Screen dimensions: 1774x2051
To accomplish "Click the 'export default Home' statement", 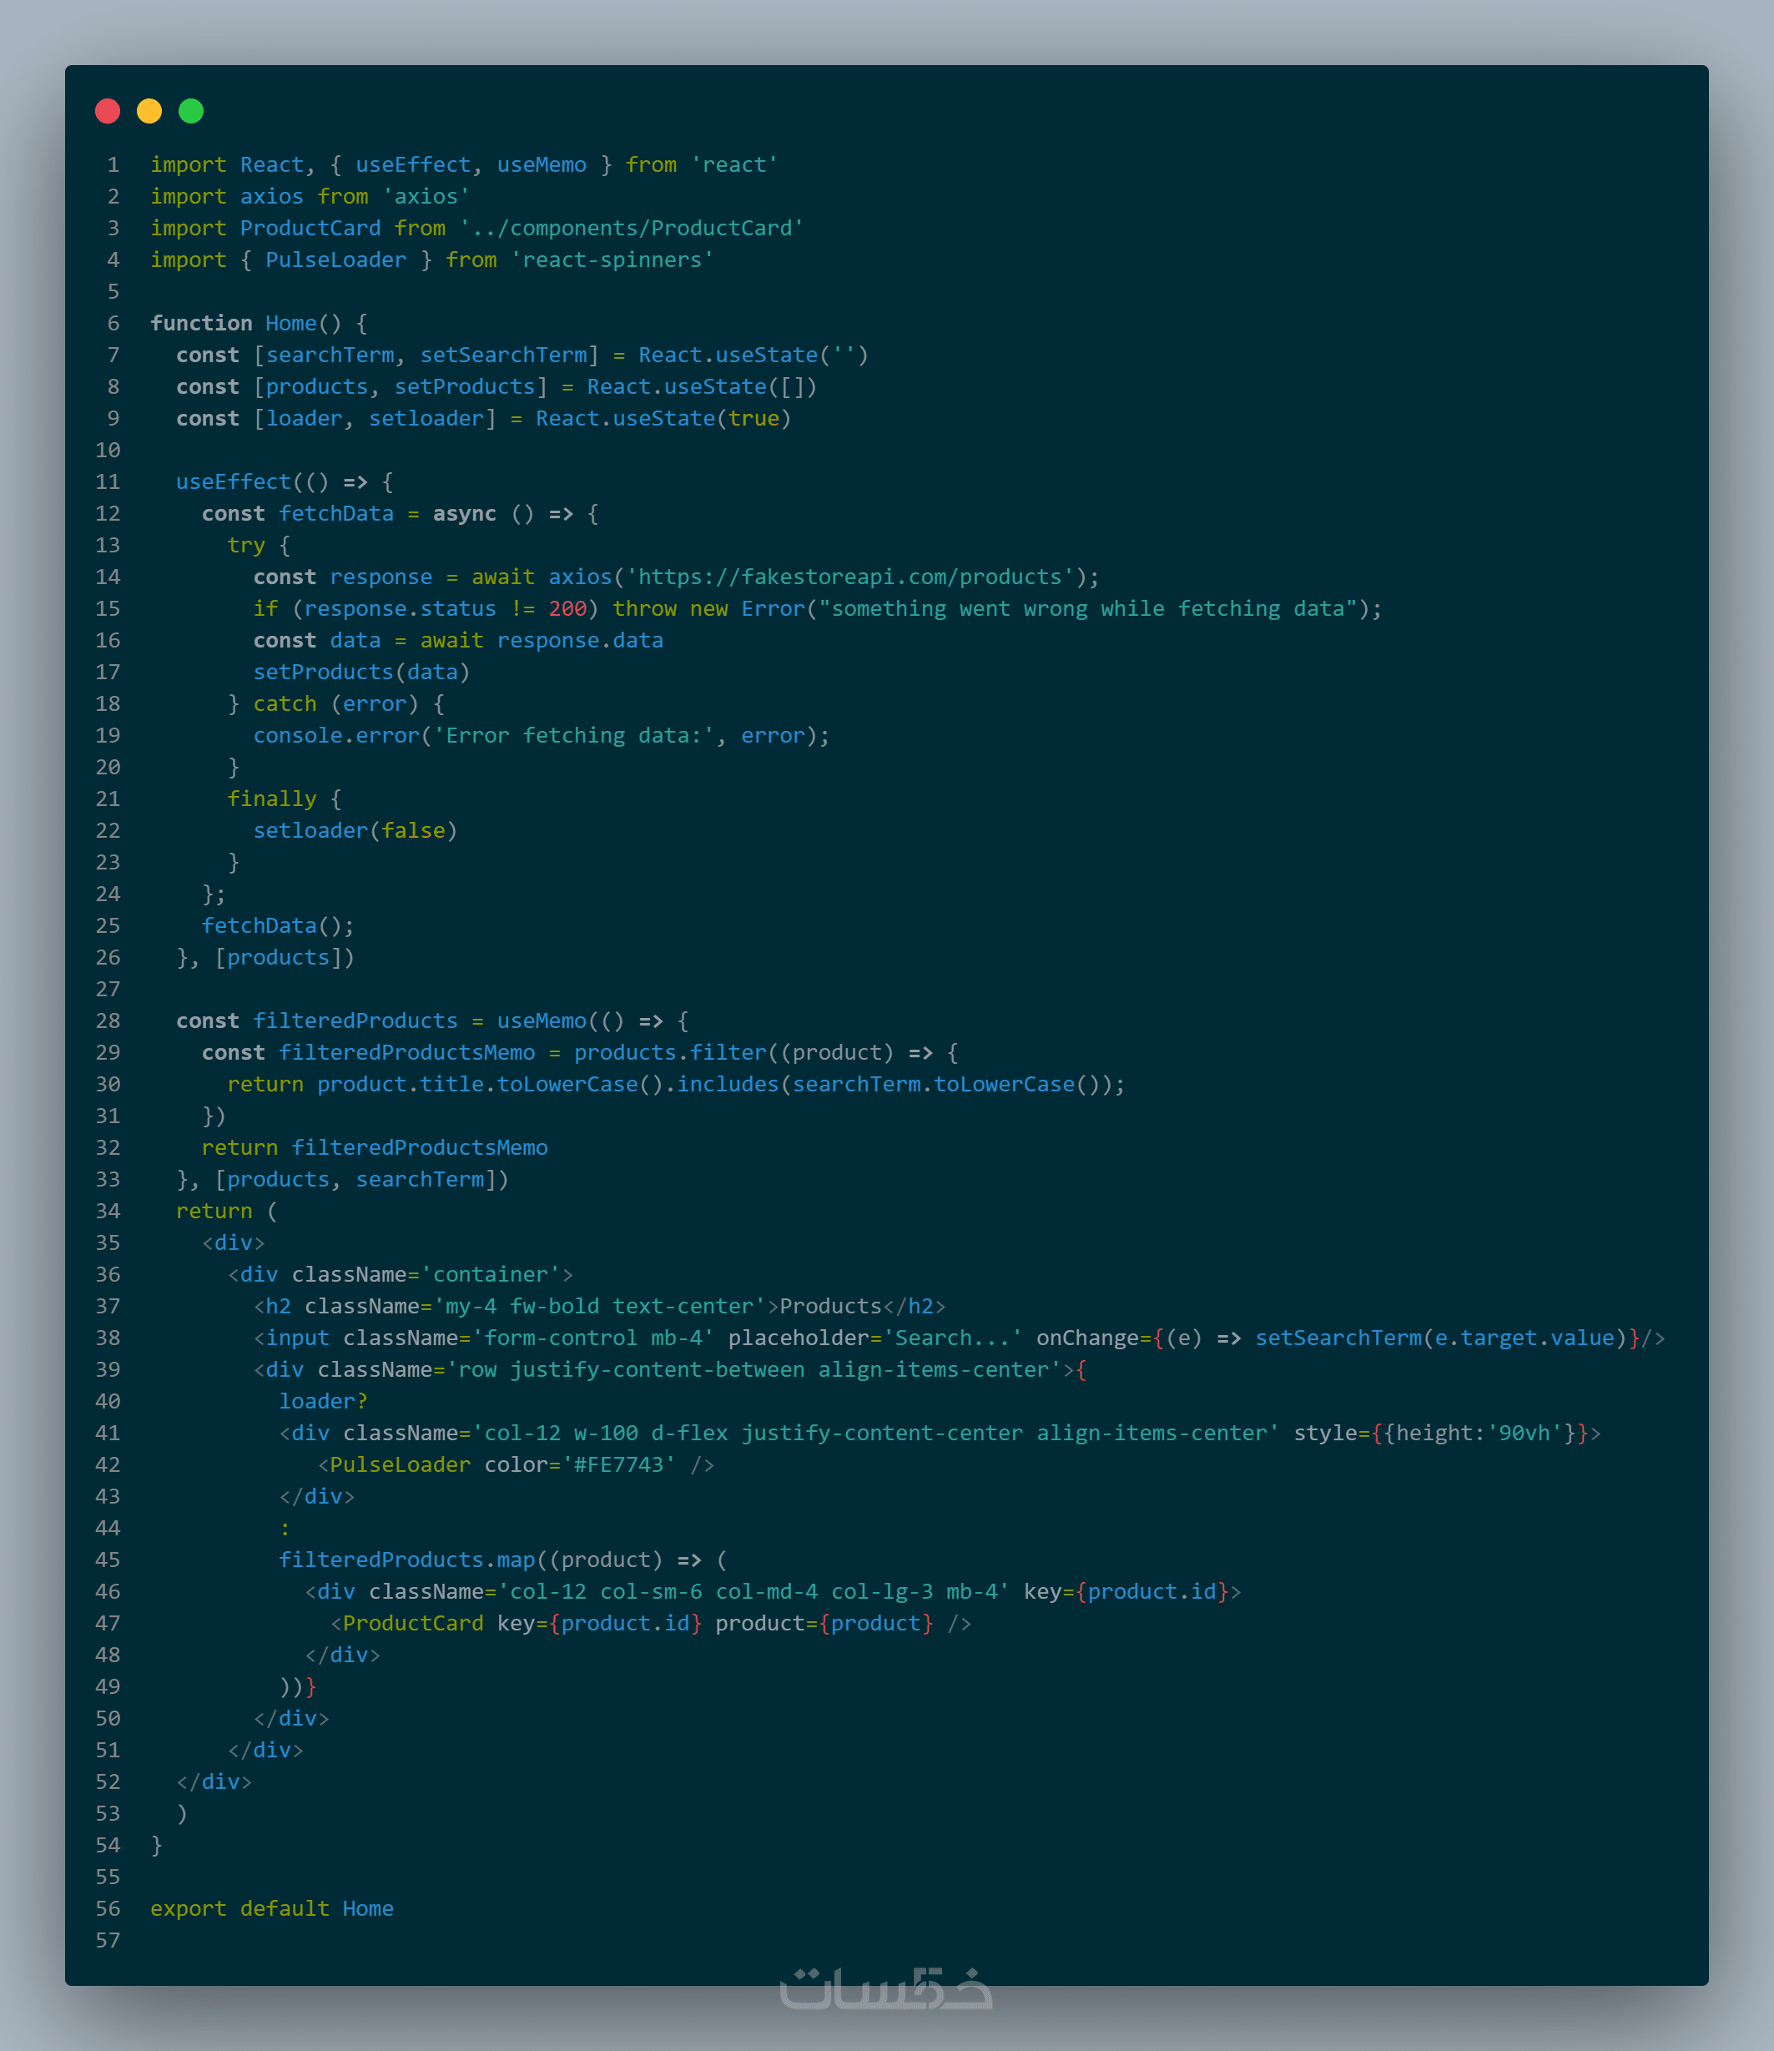I will [x=271, y=1908].
